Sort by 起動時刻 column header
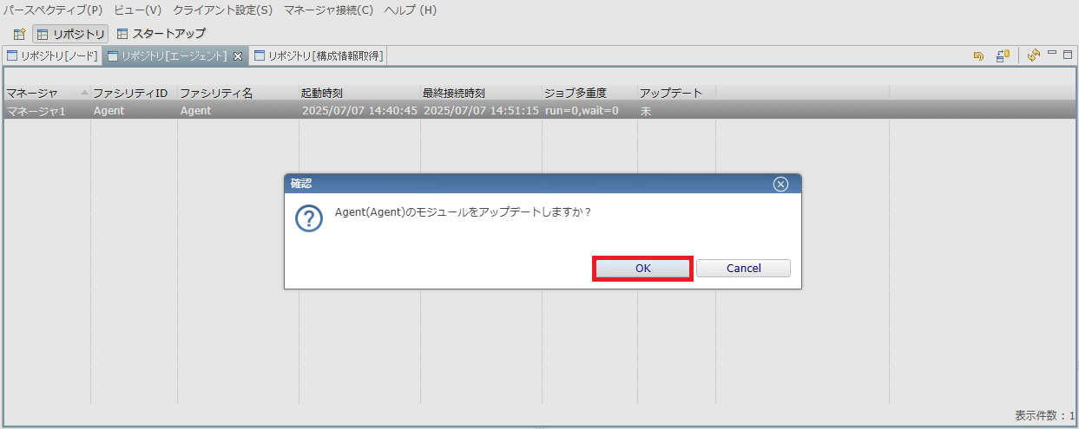This screenshot has width=1079, height=429. (x=359, y=93)
